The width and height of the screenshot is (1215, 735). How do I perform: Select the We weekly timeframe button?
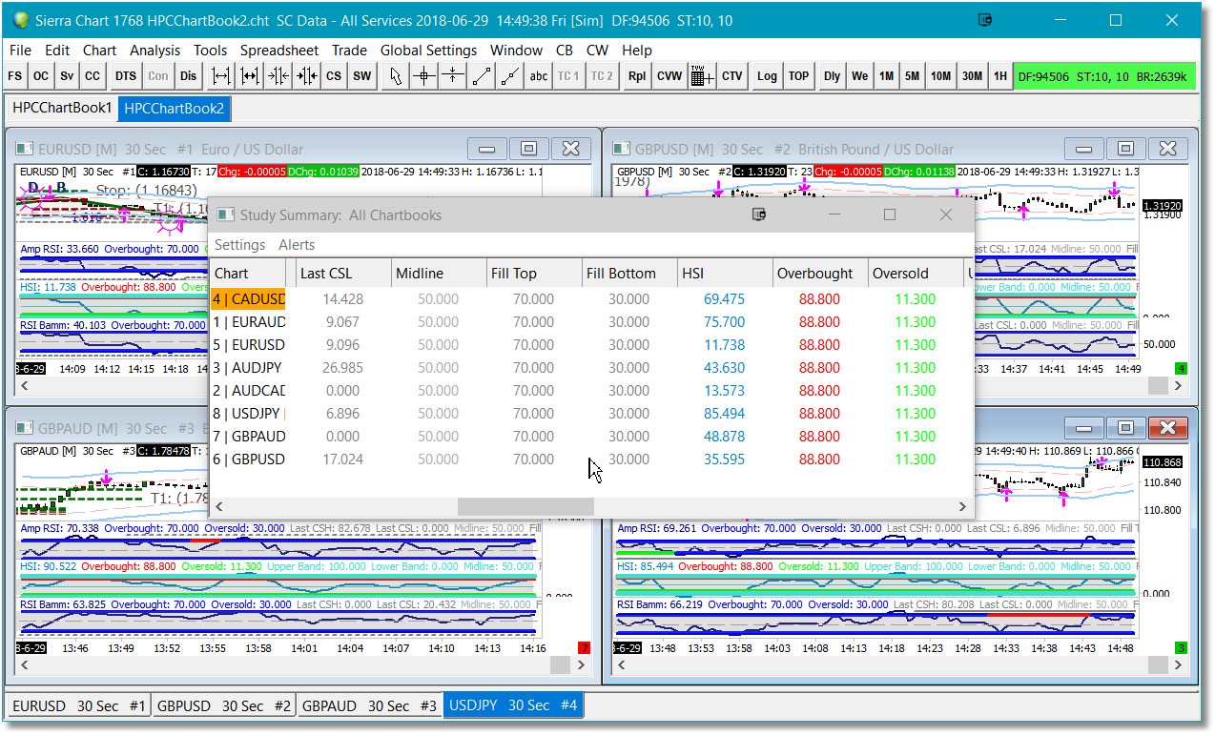860,76
